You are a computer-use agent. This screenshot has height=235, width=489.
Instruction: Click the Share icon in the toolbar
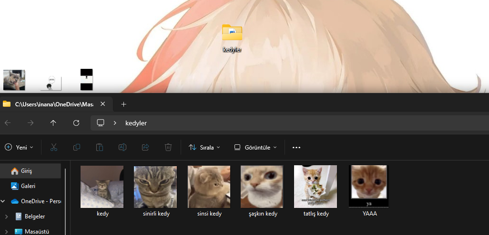[145, 147]
